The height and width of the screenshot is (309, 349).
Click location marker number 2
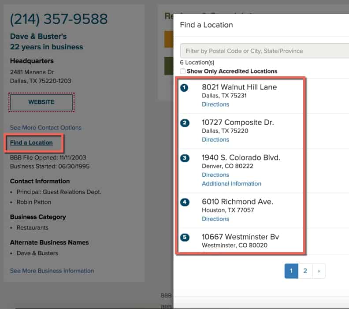click(x=185, y=123)
